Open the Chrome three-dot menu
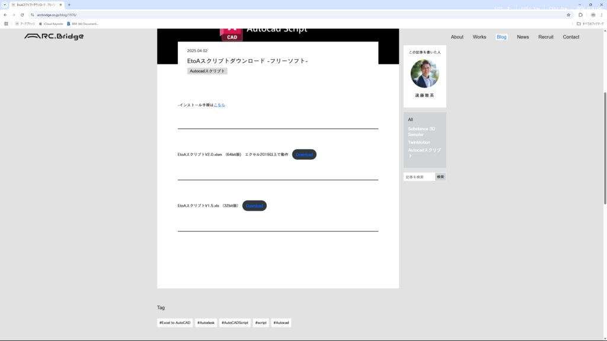This screenshot has height=341, width=607. (602, 15)
